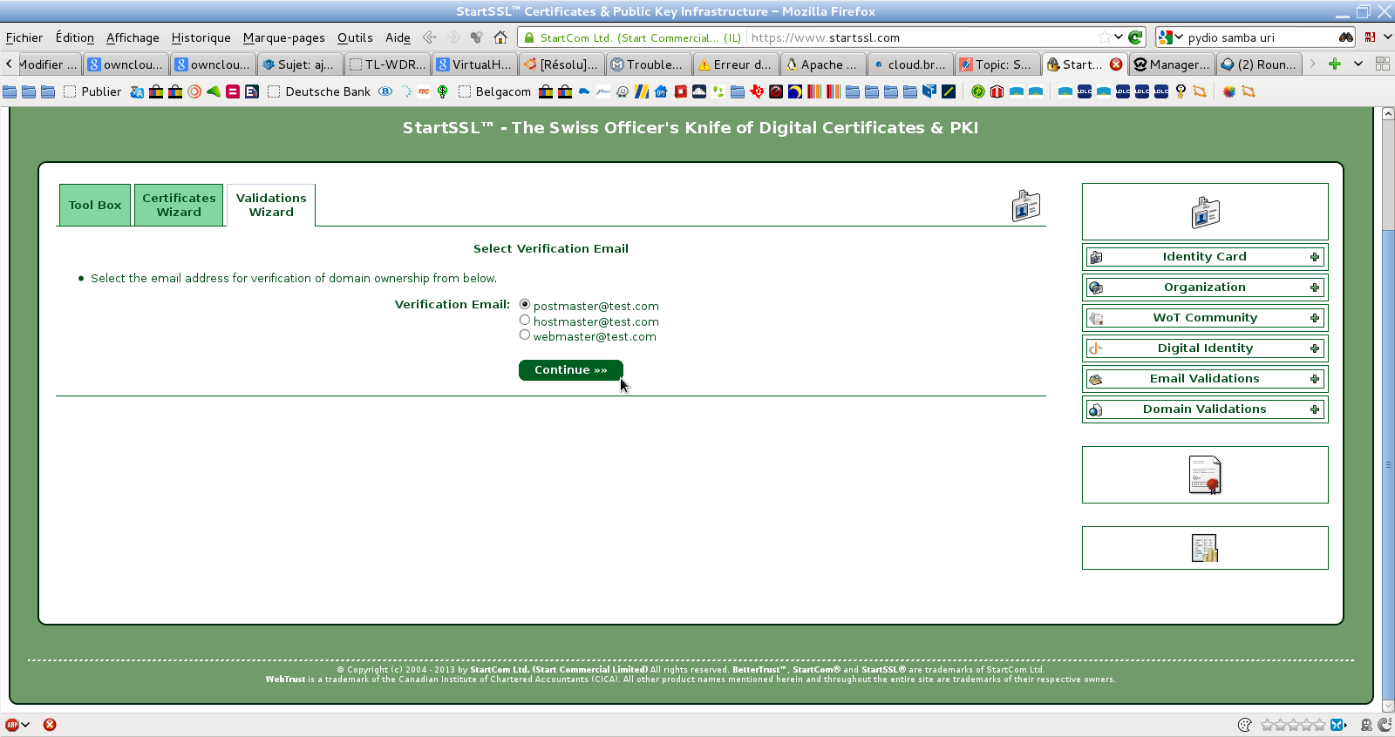Open the Marque-pages menu
Viewport: 1395px width, 737px height.
283,37
